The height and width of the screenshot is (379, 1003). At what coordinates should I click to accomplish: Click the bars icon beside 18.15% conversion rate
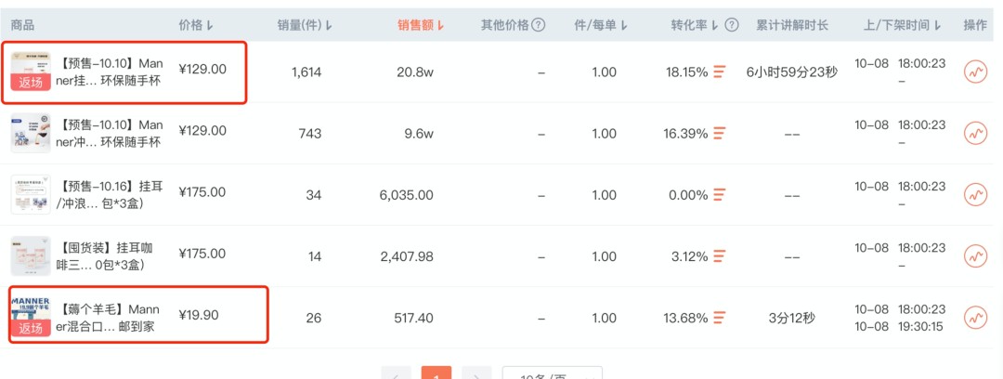(x=720, y=72)
